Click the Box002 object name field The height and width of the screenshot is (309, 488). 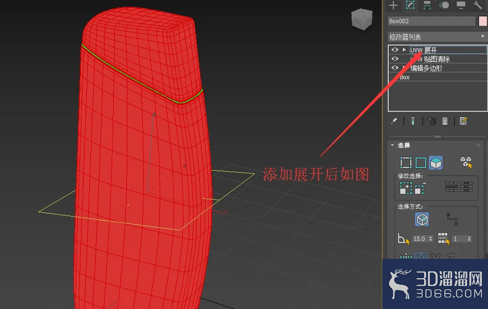tap(431, 21)
